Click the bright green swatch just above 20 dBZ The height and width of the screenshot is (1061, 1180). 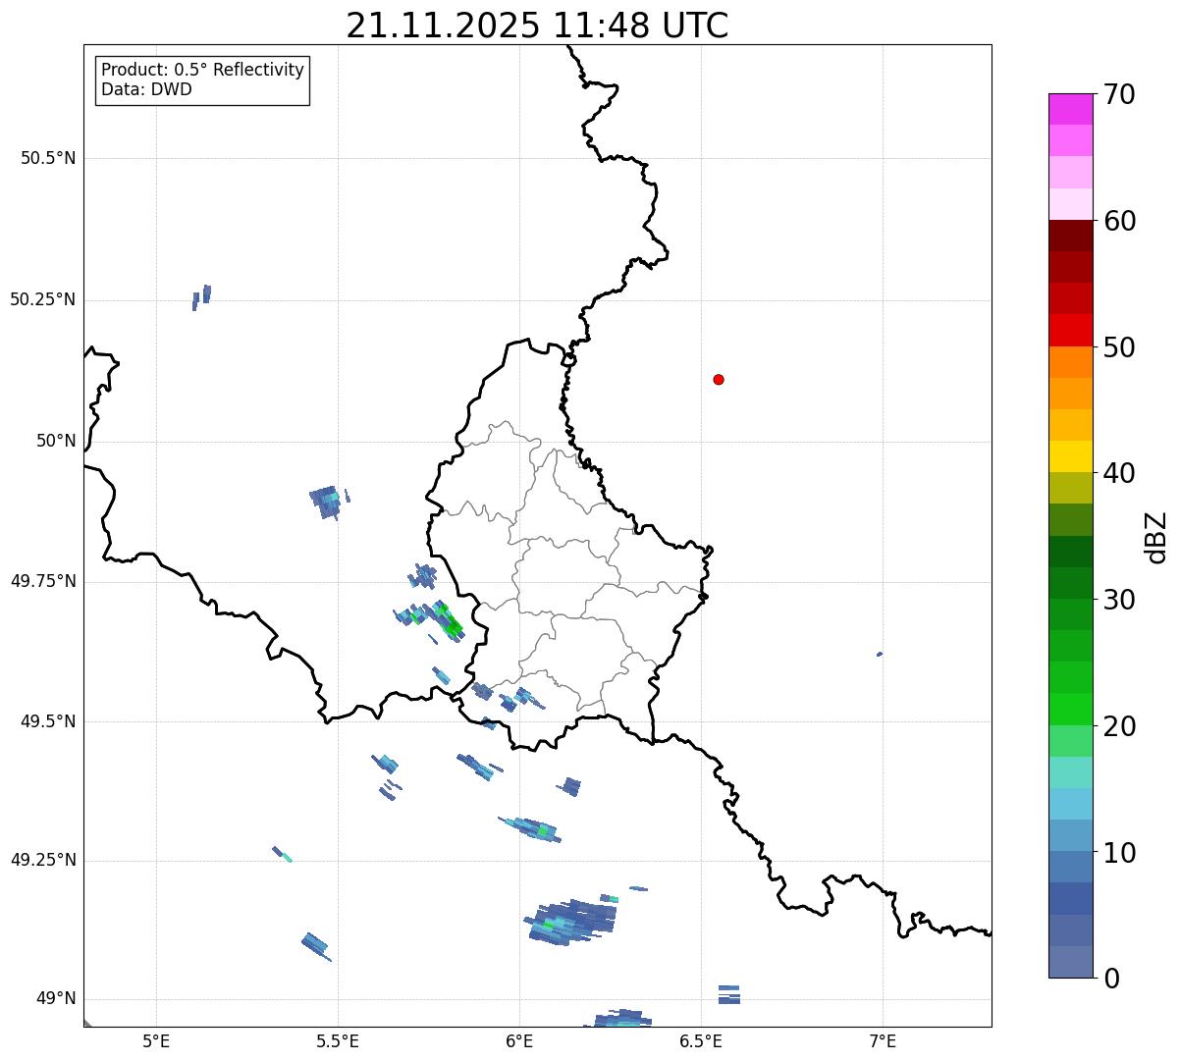(x=1070, y=710)
